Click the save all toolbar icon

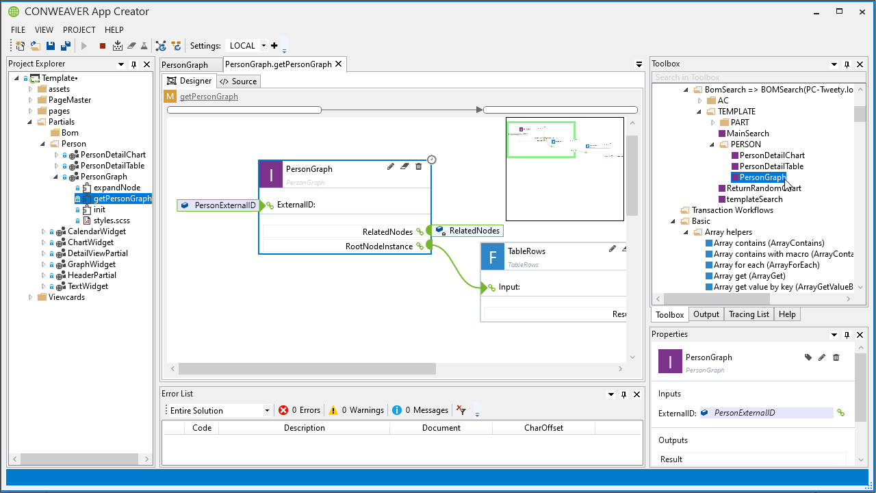click(x=66, y=46)
